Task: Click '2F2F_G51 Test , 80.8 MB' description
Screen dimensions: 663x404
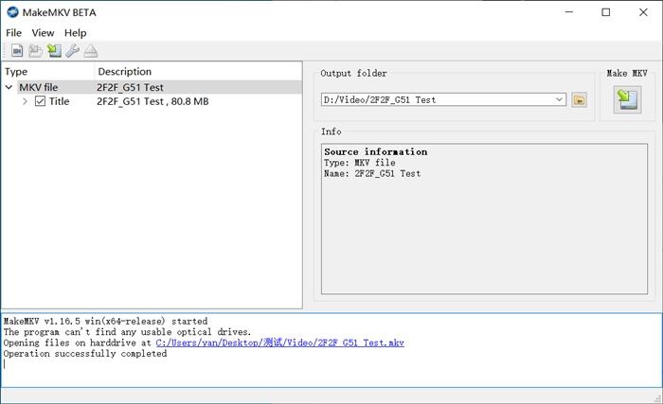Action: pyautogui.click(x=152, y=101)
